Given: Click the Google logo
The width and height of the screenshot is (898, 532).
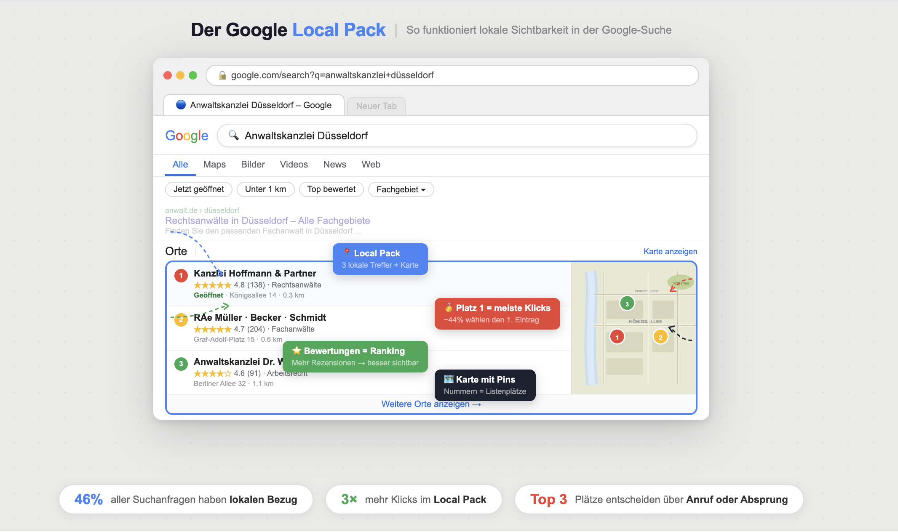Looking at the screenshot, I should [187, 136].
